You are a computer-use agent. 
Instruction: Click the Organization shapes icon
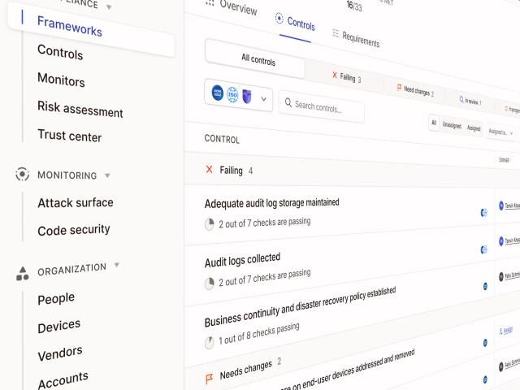click(22, 274)
